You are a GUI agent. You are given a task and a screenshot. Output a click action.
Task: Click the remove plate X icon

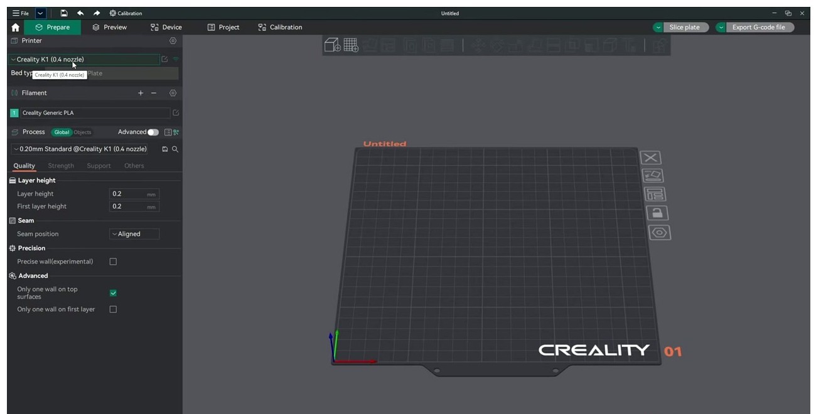pyautogui.click(x=651, y=158)
